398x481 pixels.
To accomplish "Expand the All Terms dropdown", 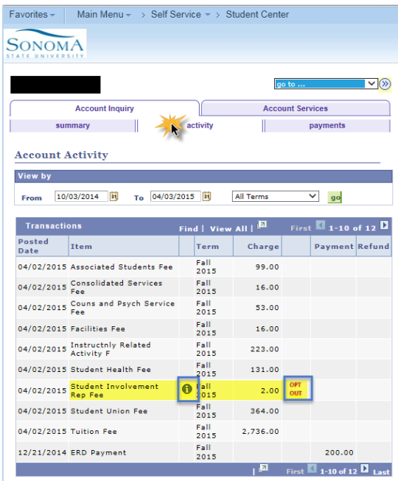I will coord(275,197).
